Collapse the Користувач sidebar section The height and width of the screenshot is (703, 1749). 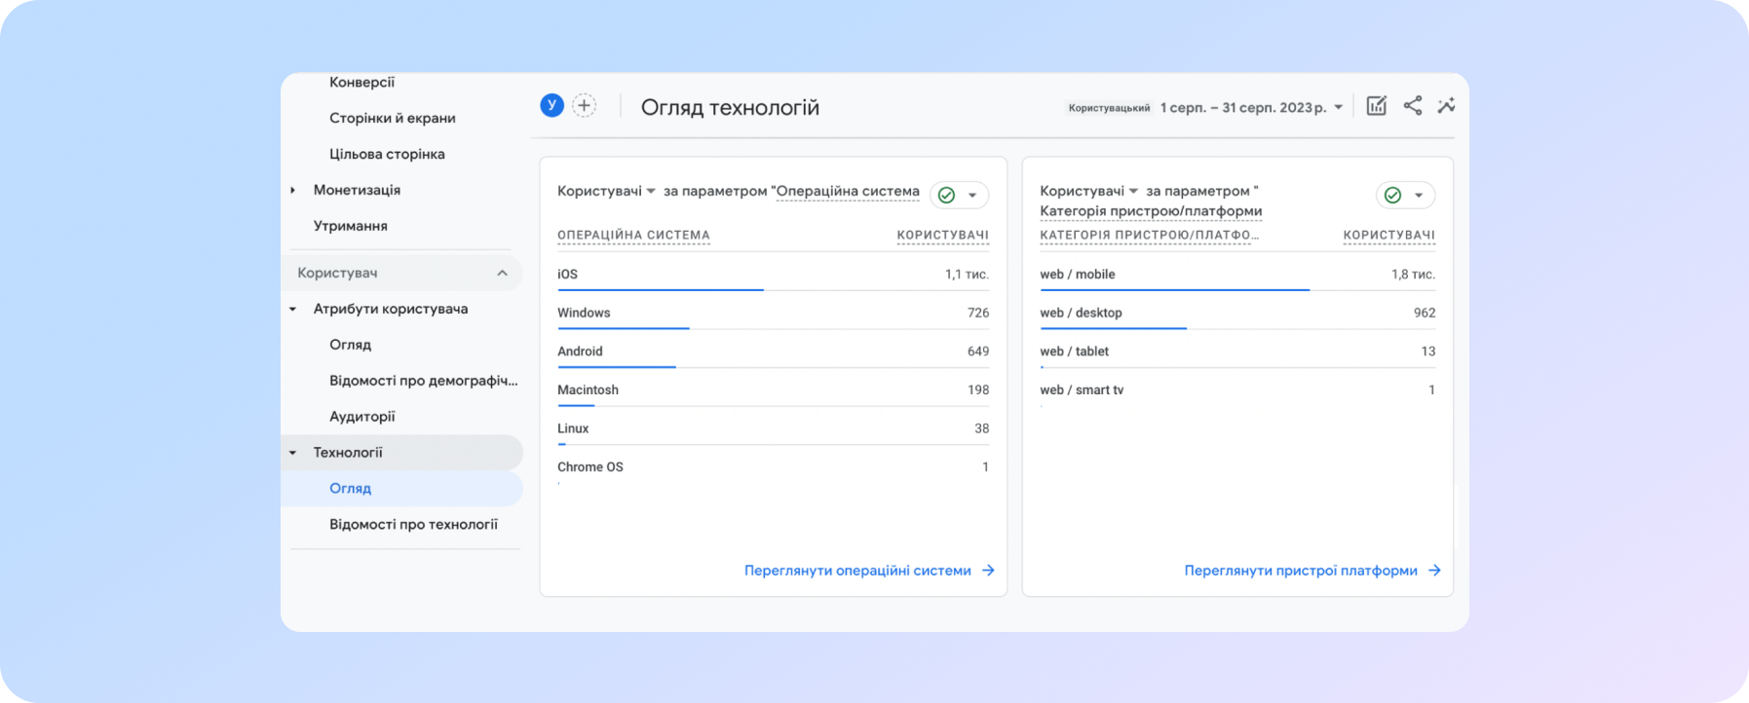[x=502, y=273]
